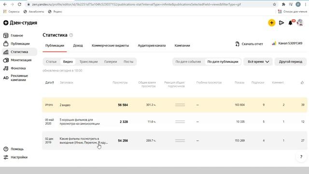Click the 54 256 views value

[x=123, y=141]
